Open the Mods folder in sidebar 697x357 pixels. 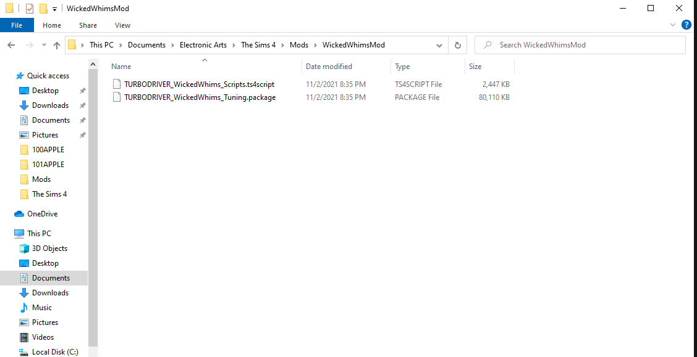pos(41,179)
